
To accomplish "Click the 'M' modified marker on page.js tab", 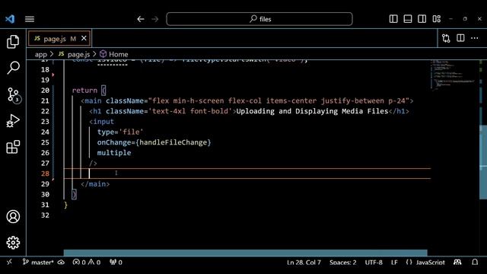I will click(x=73, y=39).
